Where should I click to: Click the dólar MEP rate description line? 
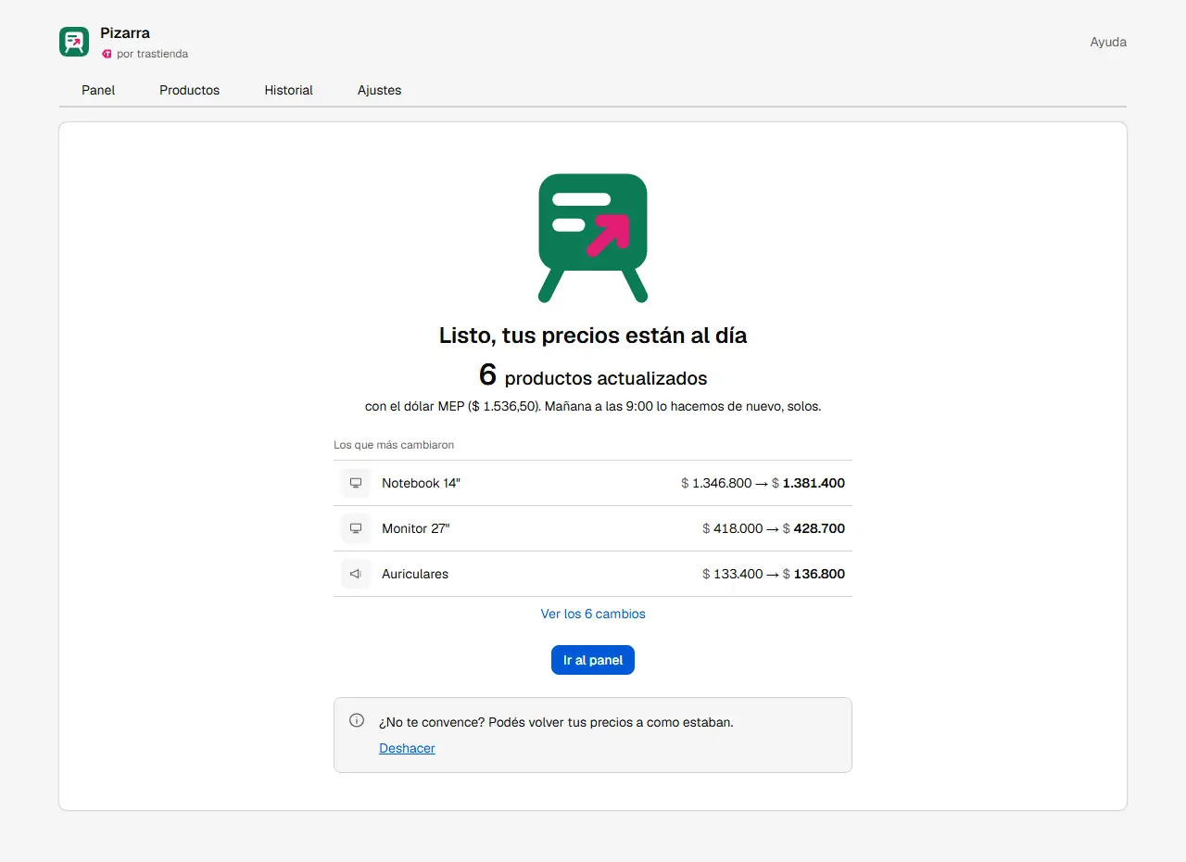click(593, 406)
